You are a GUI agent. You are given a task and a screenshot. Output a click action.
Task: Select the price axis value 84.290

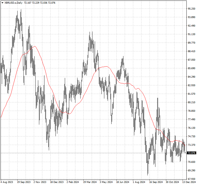(x=192, y=77)
